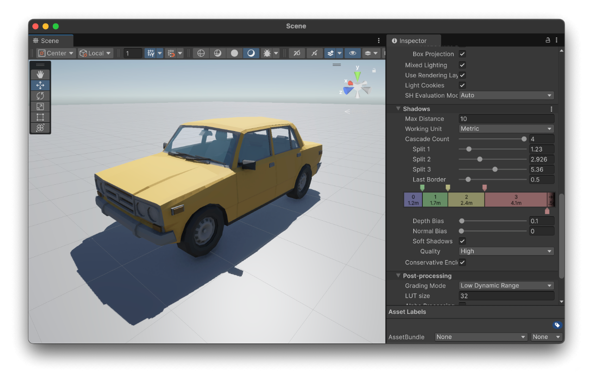Click the stacked layers icon in toolbar
593x381 pixels.
tap(367, 53)
